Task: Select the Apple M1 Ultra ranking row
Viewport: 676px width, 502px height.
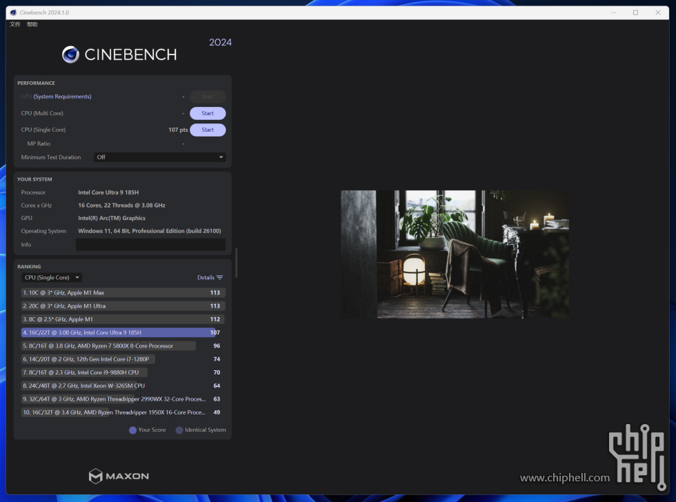Action: 123,306
